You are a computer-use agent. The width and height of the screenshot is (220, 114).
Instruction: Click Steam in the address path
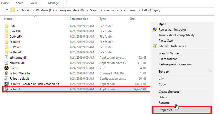94,10
